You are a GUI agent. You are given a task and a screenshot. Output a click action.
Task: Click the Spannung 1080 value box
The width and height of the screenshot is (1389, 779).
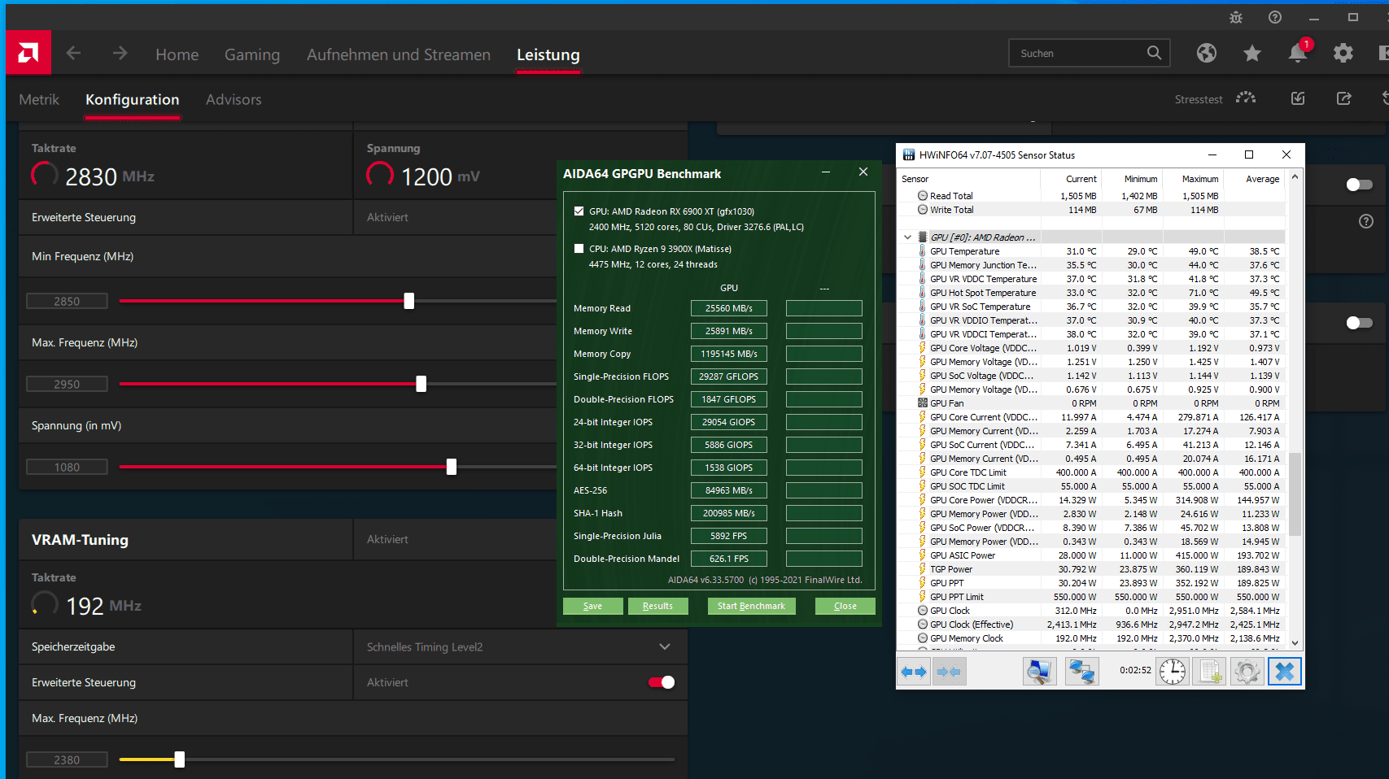pos(67,467)
